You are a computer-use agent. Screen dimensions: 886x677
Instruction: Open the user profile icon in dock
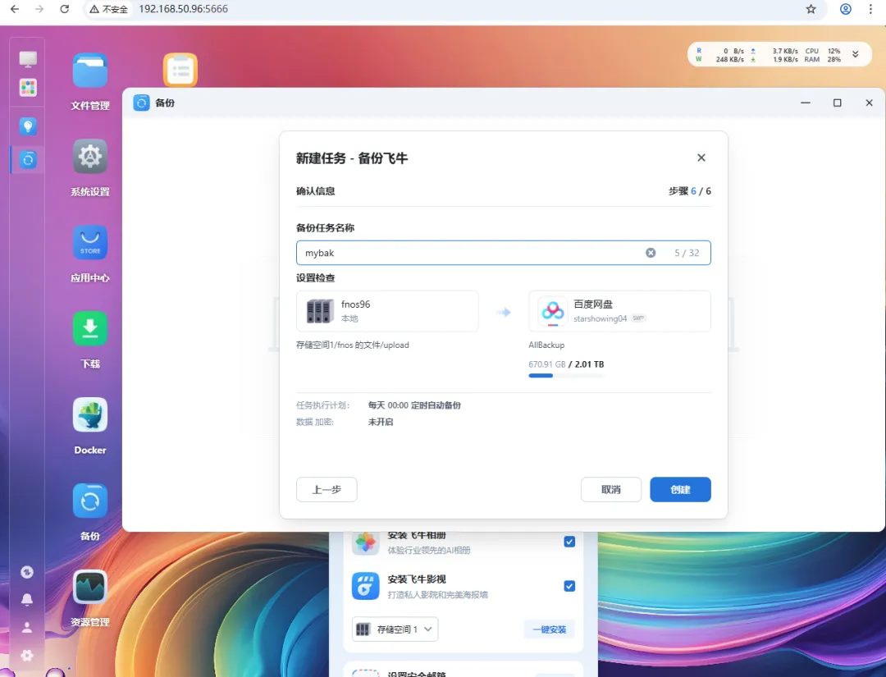coord(27,627)
